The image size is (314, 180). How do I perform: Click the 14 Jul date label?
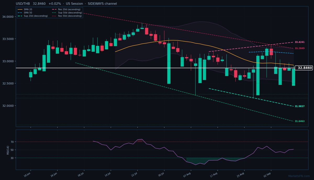(108, 174)
